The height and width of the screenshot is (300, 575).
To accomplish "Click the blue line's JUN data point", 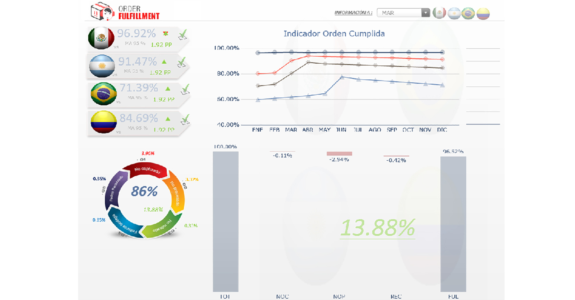I will tap(342, 77).
